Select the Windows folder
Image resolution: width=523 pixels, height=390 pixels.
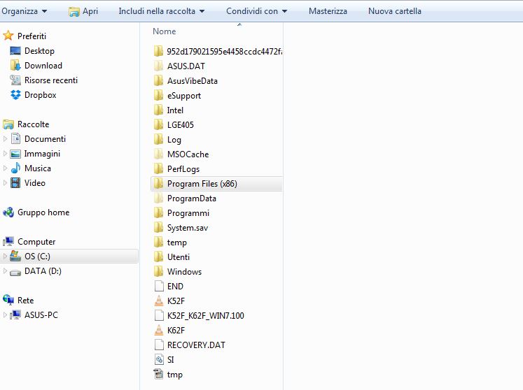click(x=178, y=271)
